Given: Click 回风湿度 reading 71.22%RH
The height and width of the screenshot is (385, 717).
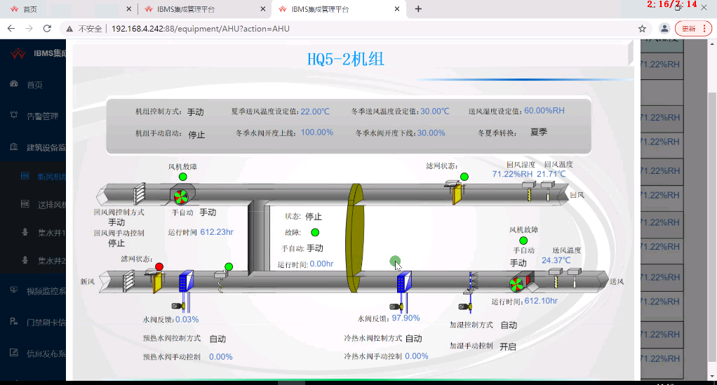Looking at the screenshot, I should (x=512, y=174).
